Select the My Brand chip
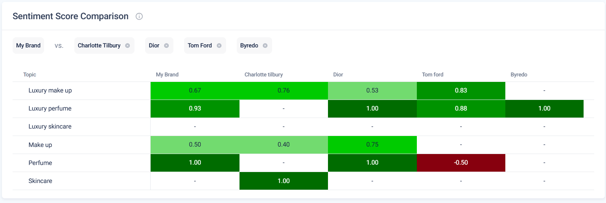This screenshot has height=203, width=606. click(28, 45)
